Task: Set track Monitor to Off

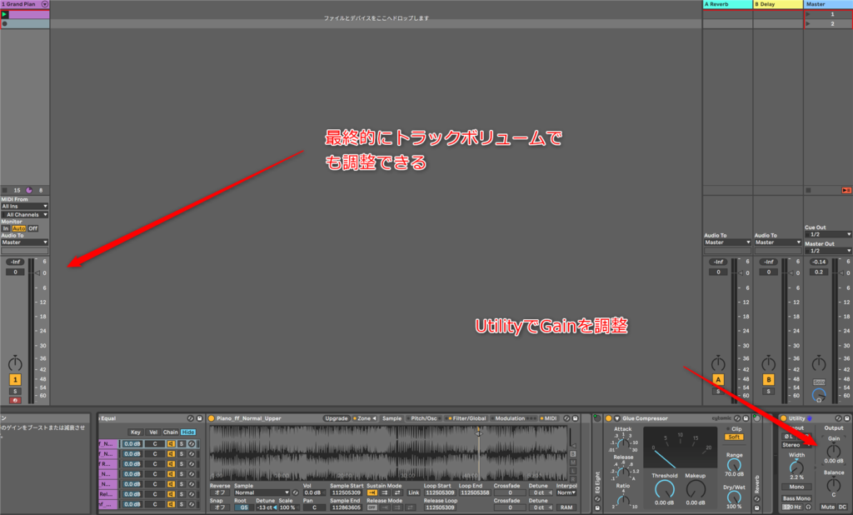Action: point(33,227)
